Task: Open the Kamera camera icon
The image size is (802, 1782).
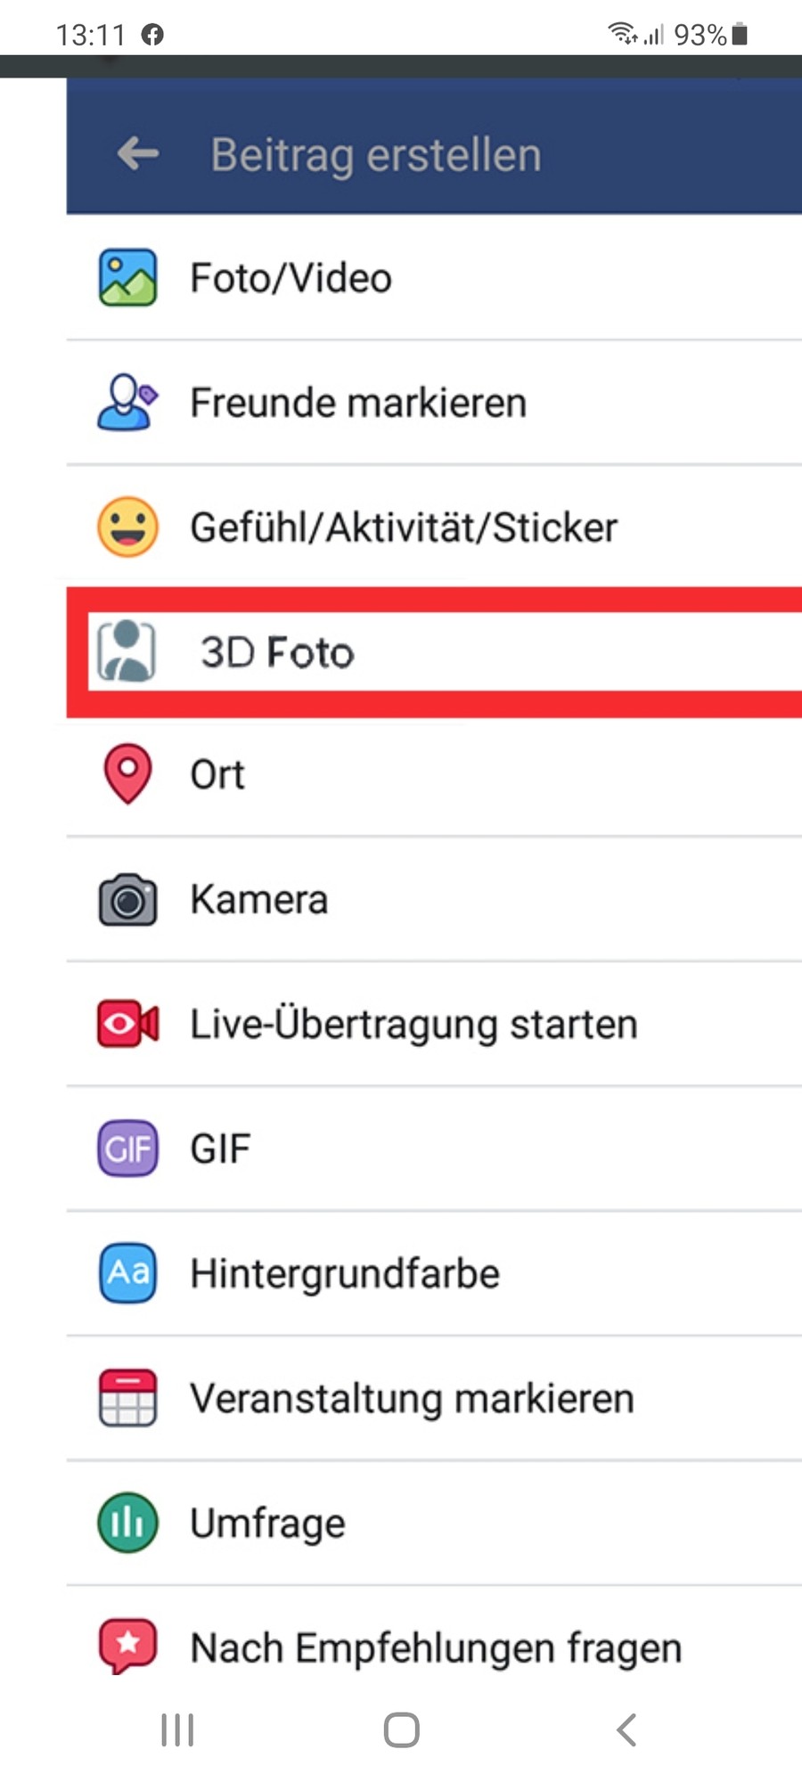Action: pos(127,900)
